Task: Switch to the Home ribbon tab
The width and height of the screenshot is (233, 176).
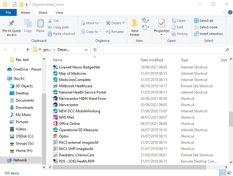Action: [x=25, y=13]
